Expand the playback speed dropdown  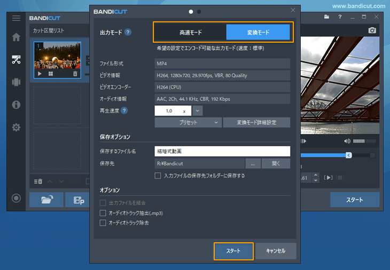[x=198, y=111]
